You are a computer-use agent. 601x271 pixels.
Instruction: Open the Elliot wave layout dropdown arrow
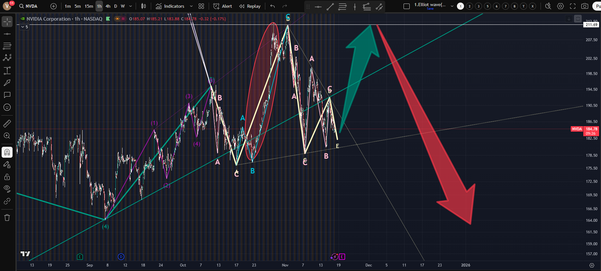452,6
